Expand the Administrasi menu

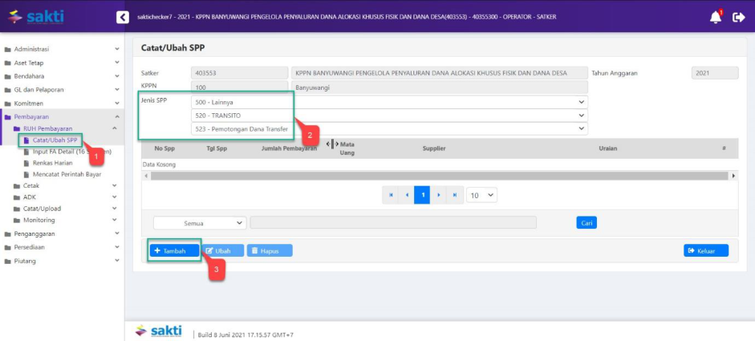pyautogui.click(x=61, y=49)
